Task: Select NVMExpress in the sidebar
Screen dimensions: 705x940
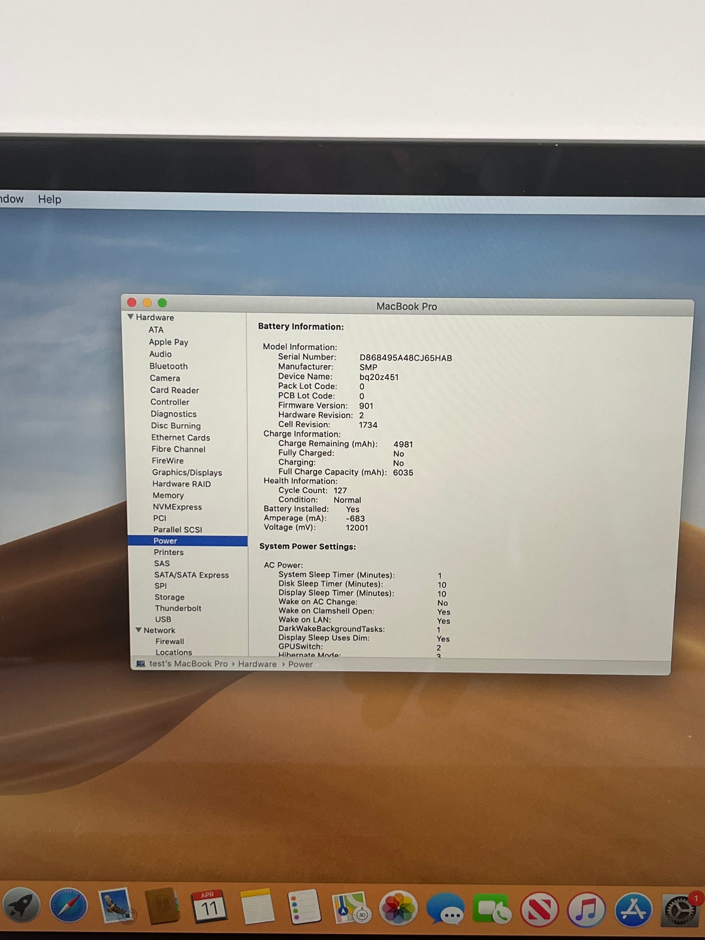Action: coord(177,507)
